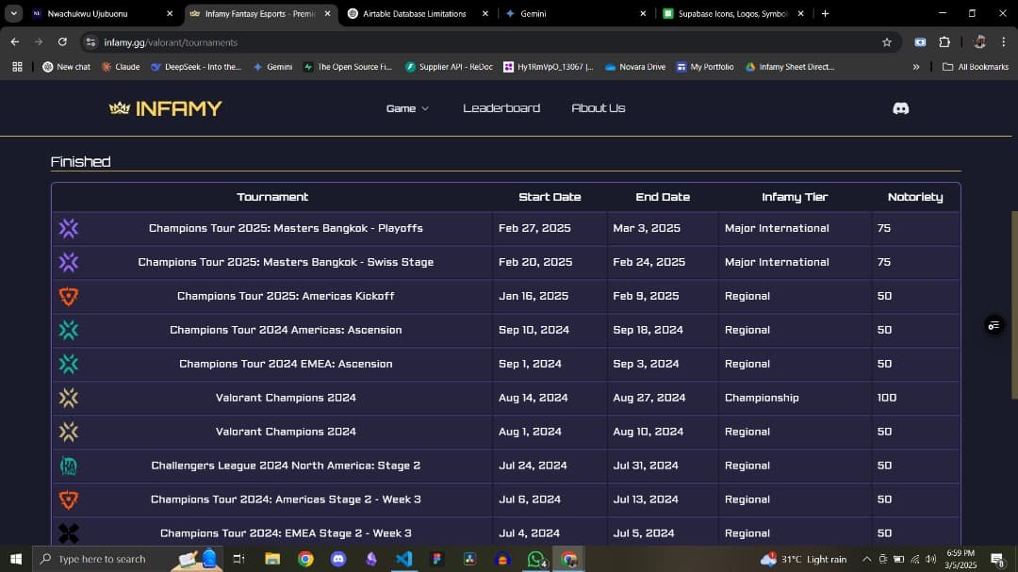Open the Chrome profile avatar
This screenshot has height=572, width=1018.
(979, 42)
